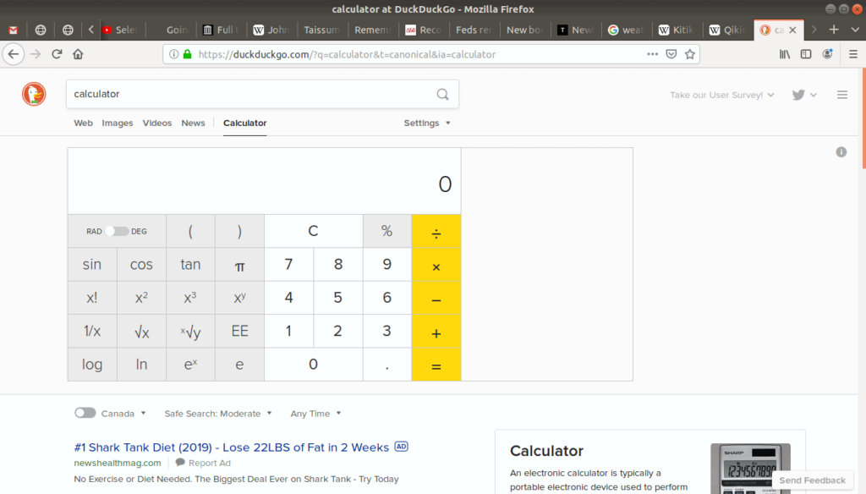
Task: Click the log button
Action: click(92, 365)
